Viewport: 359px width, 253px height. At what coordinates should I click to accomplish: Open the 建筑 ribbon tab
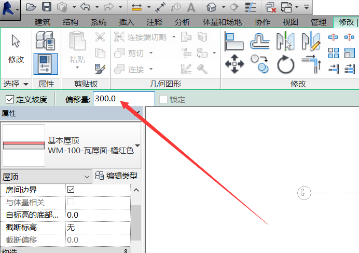coord(43,22)
